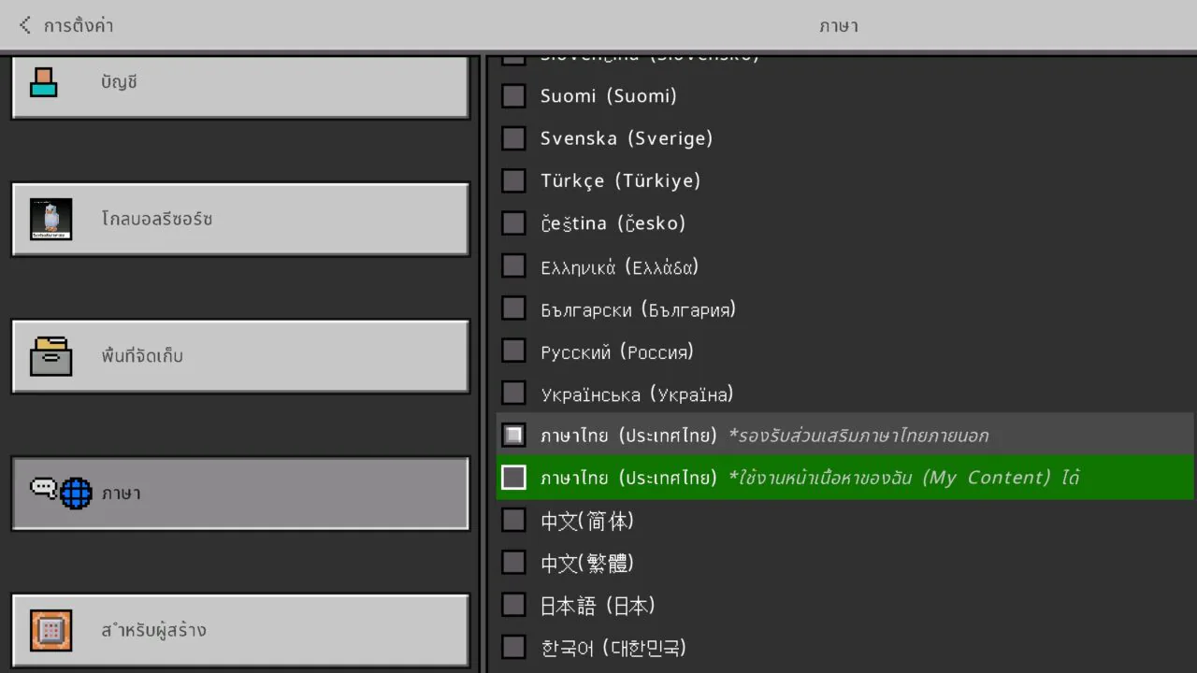Toggle the highlighted ภาษาไทย My Content option

[x=513, y=477]
